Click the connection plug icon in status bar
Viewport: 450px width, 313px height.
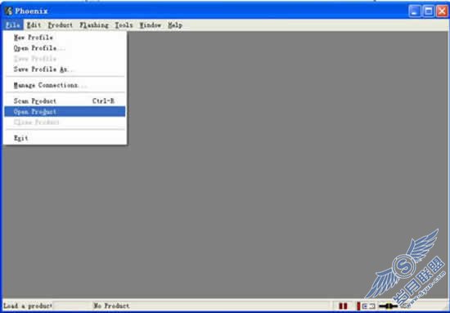tap(388, 306)
